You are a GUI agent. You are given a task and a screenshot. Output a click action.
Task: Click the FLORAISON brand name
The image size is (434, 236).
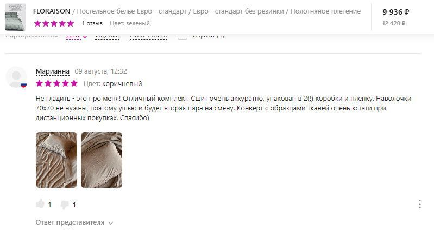52,11
